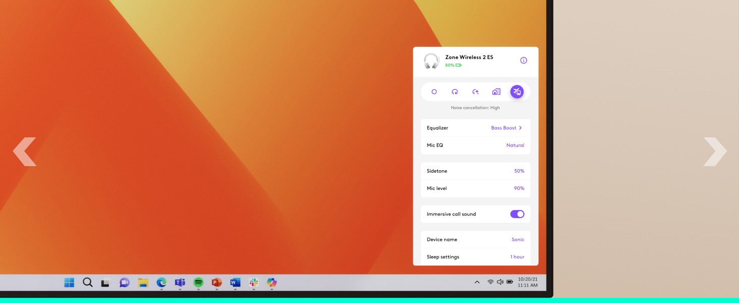
Task: Click the Mic level 90% value
Action: coord(519,188)
